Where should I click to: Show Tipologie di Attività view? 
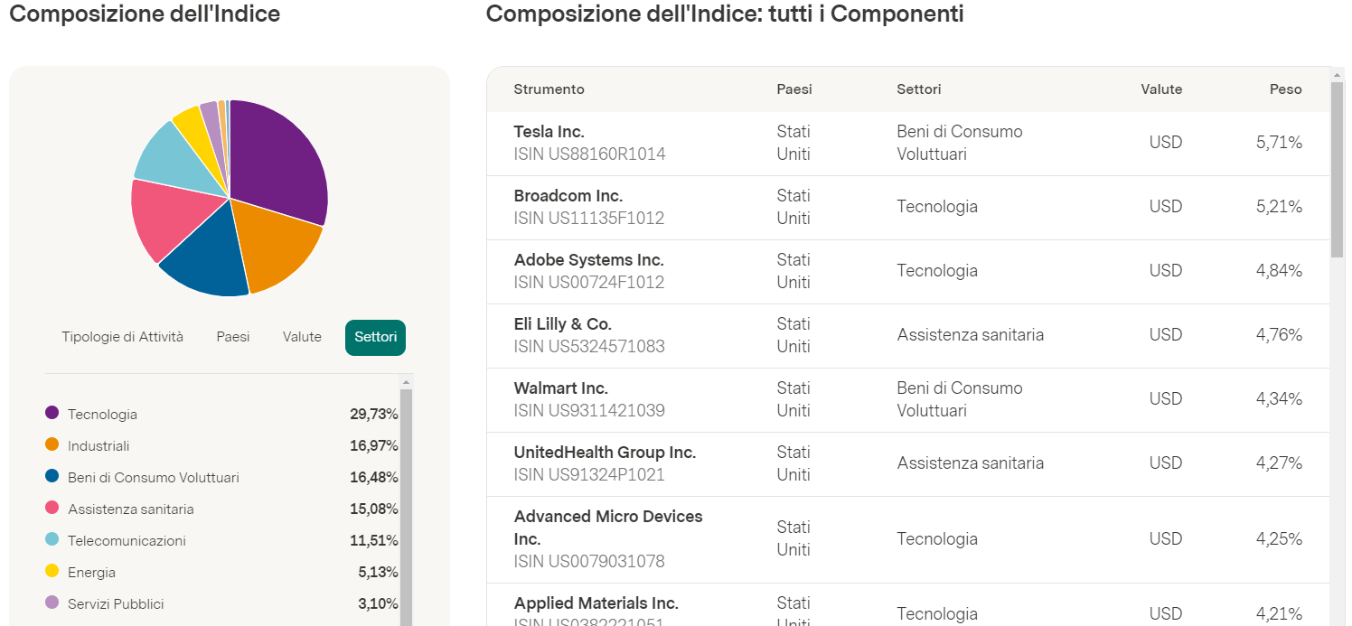pos(122,337)
